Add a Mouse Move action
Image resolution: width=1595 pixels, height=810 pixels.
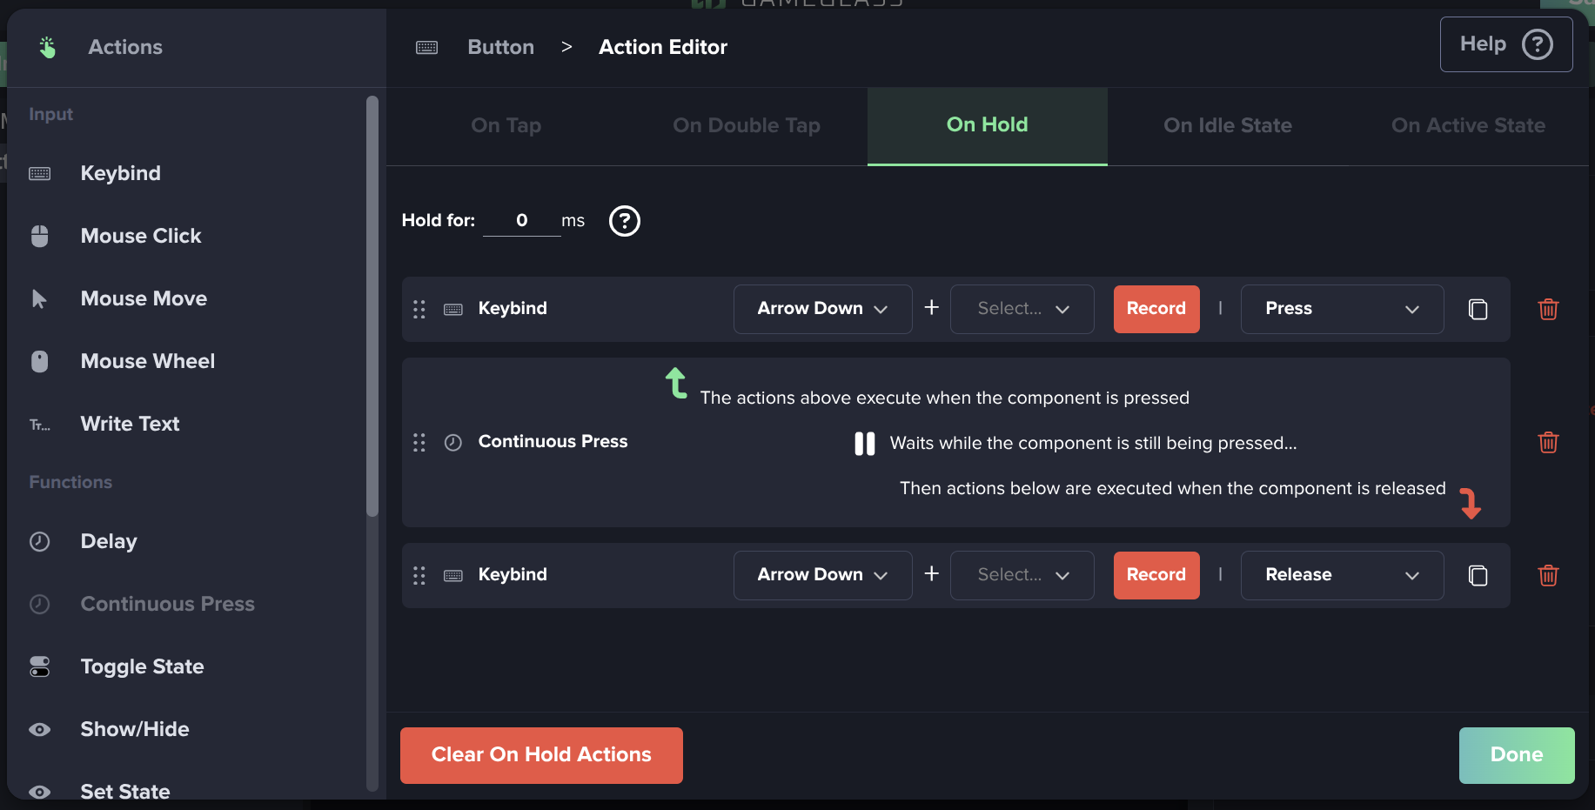click(x=144, y=298)
